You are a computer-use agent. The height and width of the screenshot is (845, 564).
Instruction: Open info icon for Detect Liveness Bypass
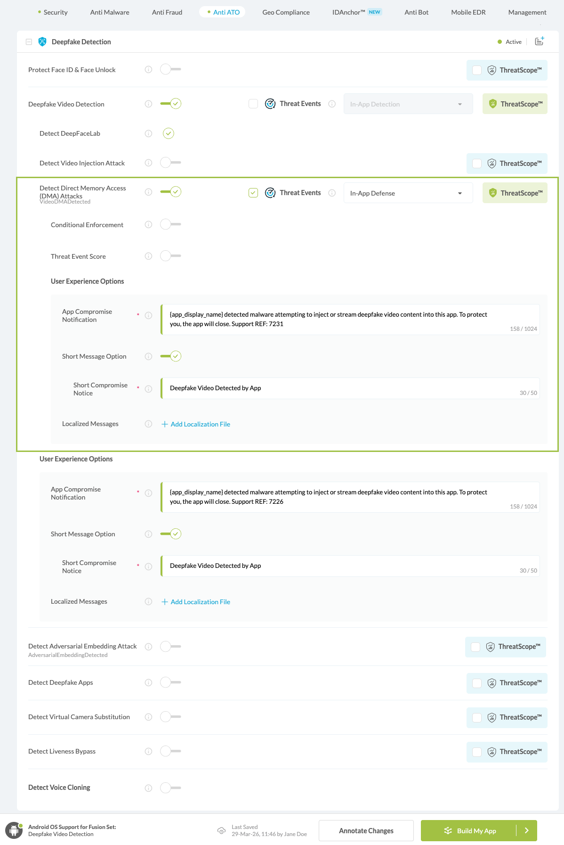pos(148,752)
